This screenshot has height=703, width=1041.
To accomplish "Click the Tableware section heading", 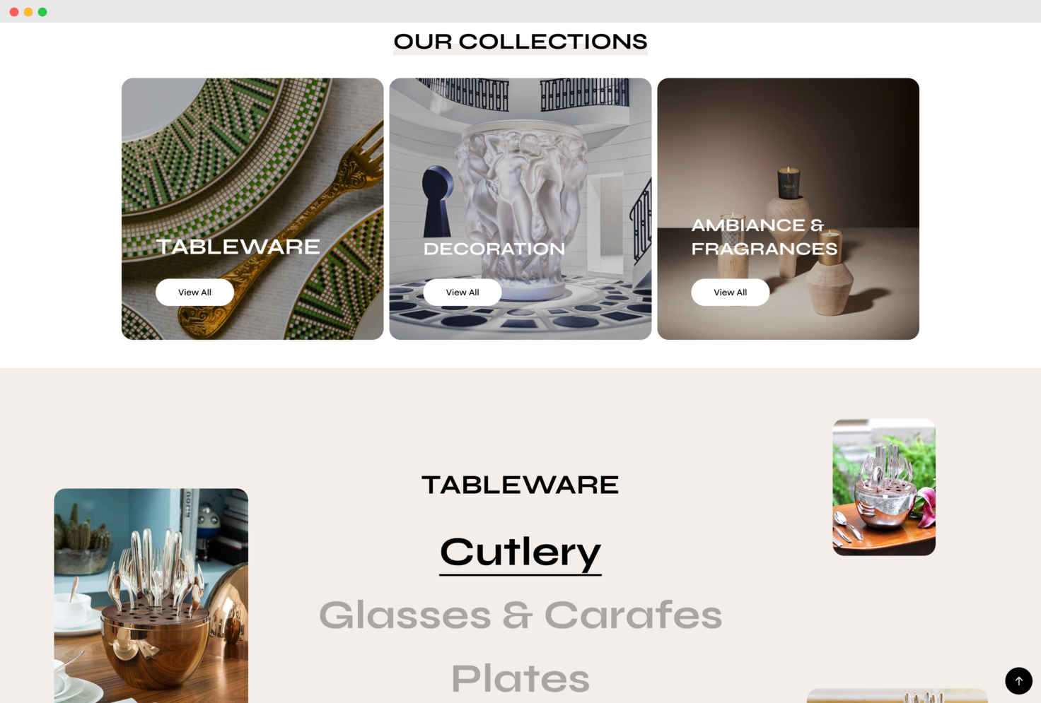I will coord(520,485).
